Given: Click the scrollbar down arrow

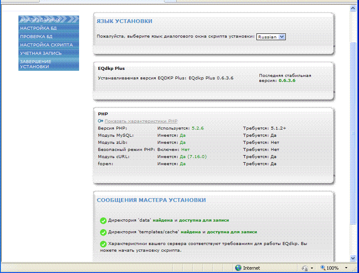Looking at the screenshot, I should 353,258.
